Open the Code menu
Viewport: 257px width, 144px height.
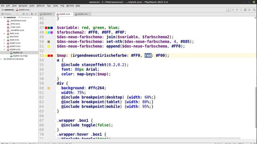point(32,6)
